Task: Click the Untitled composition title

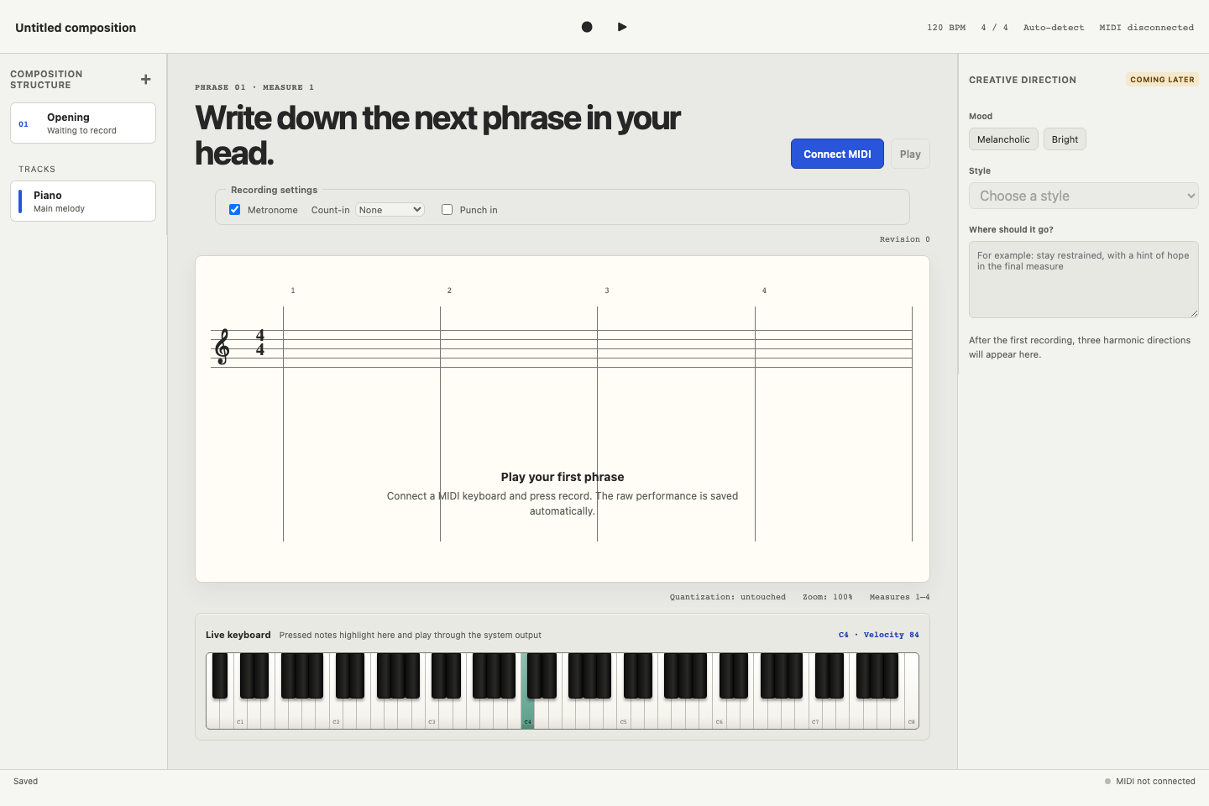Action: pyautogui.click(x=76, y=28)
